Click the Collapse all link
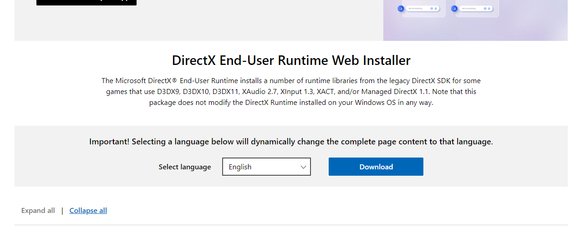Image resolution: width=585 pixels, height=232 pixels. 88,210
